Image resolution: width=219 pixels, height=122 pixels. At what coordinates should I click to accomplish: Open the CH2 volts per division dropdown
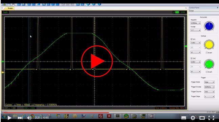[x=196, y=62]
